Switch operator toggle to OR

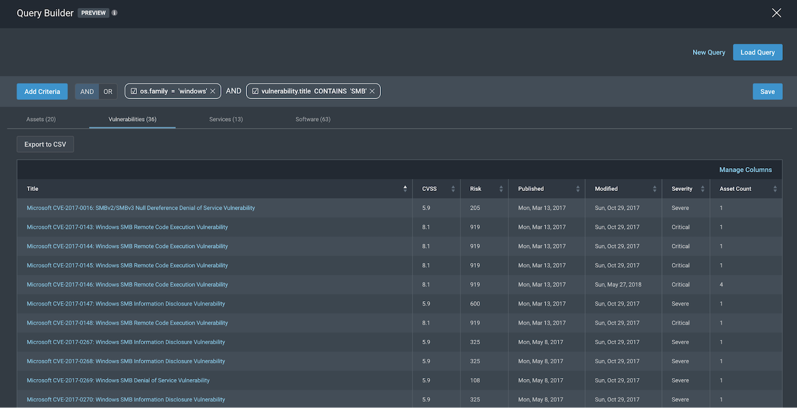108,91
